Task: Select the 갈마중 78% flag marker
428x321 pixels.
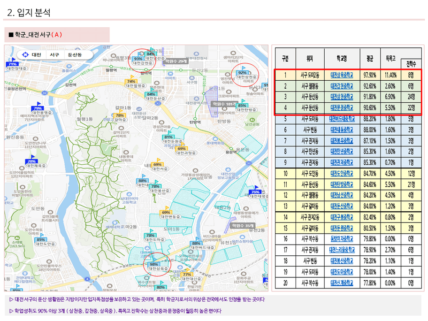Action: coord(120,115)
